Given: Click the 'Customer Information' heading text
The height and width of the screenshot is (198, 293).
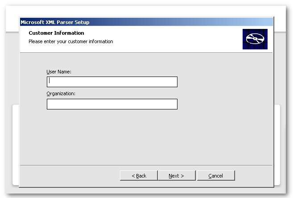Looking at the screenshot, I should click(56, 33).
